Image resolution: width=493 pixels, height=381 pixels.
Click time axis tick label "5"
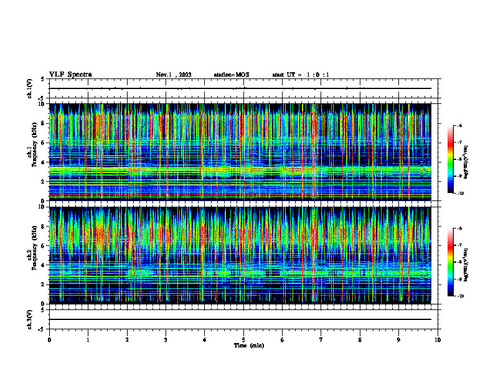tap(243, 340)
